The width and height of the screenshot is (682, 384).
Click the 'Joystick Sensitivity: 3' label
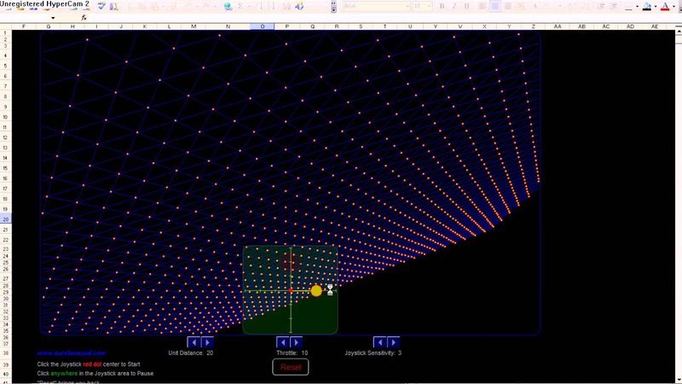tap(373, 353)
